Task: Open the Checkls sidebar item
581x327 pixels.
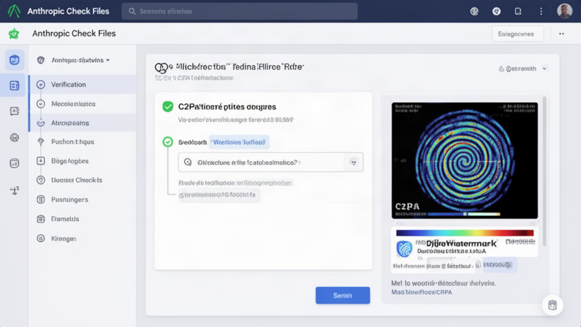Action: 82,180
